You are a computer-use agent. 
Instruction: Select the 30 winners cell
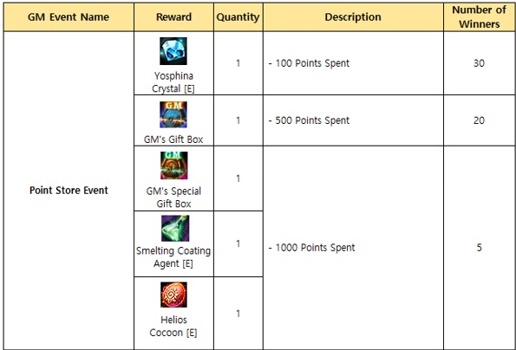(479, 63)
